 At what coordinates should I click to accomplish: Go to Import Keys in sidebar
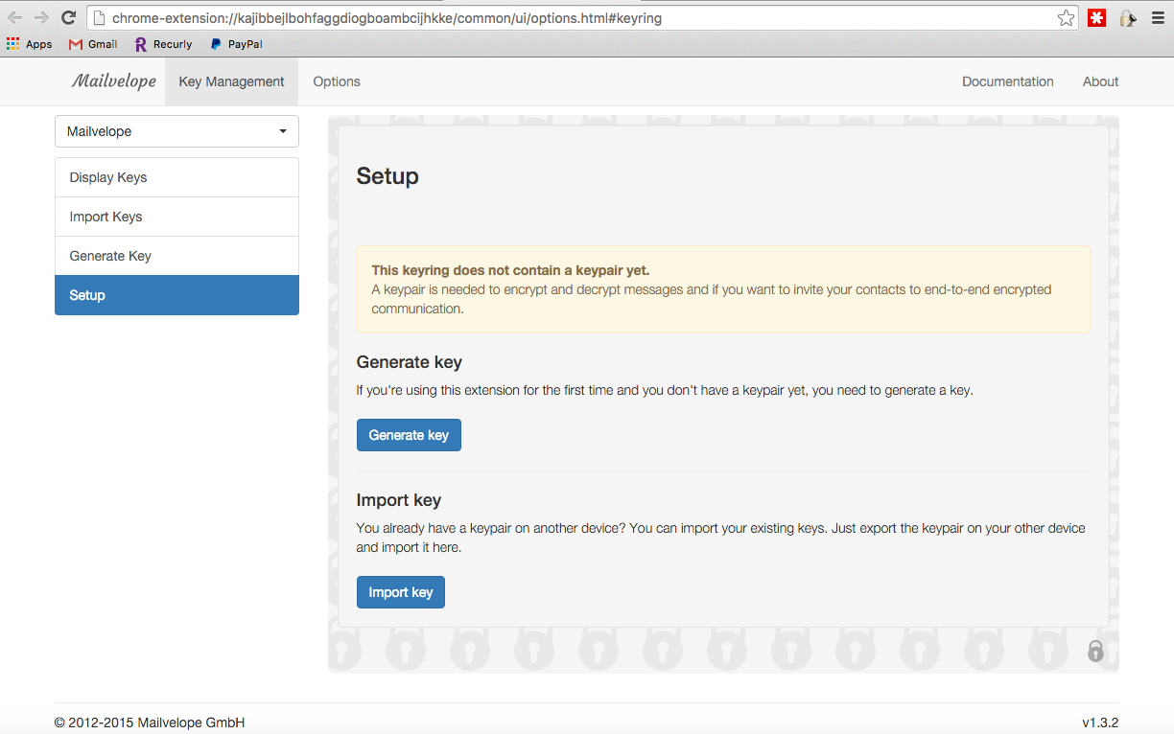[x=176, y=217]
